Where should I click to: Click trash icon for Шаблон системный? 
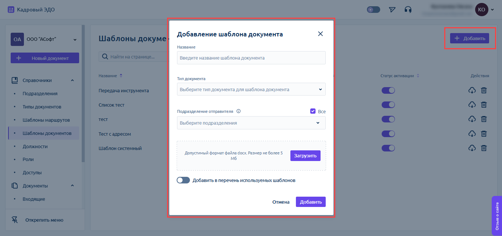click(x=484, y=148)
